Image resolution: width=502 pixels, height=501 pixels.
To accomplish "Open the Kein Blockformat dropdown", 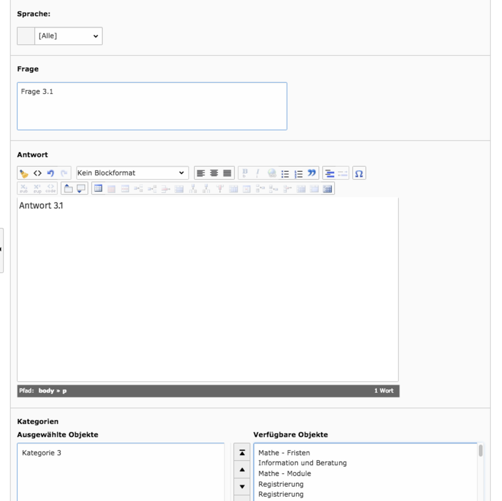I will (x=132, y=173).
